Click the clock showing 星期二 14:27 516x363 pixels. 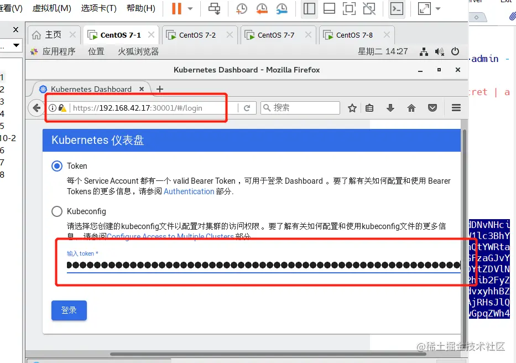[x=383, y=51]
